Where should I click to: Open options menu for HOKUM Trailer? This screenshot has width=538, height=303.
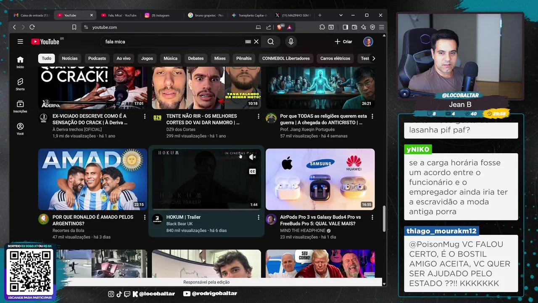258,217
